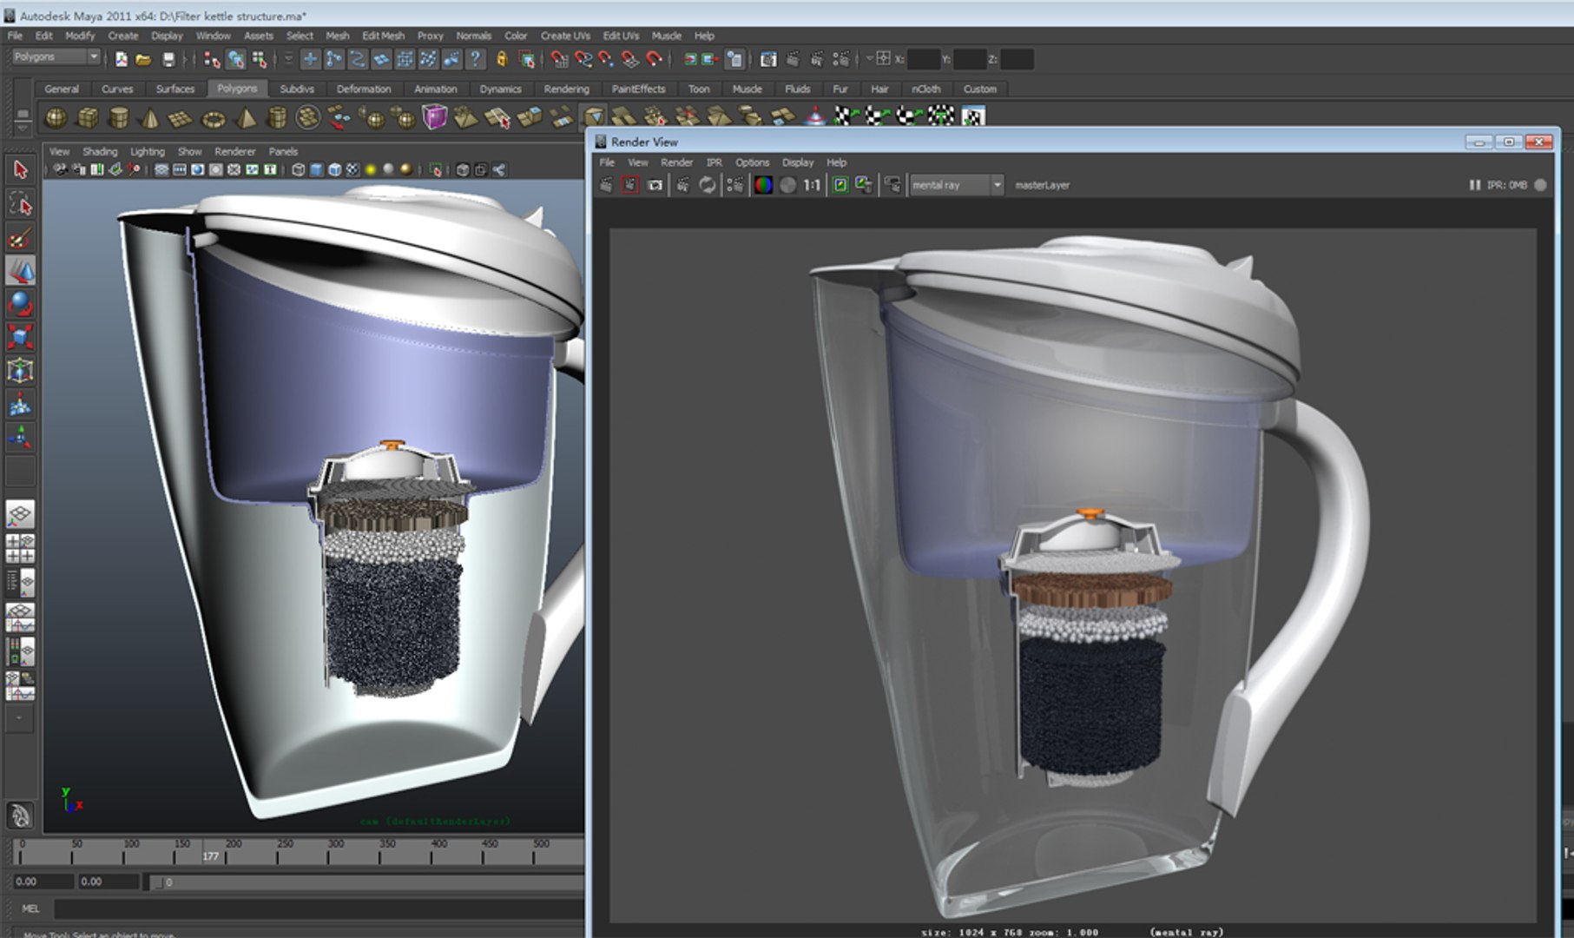Open the mental ray renderer dropdown
1574x938 pixels.
point(958,185)
